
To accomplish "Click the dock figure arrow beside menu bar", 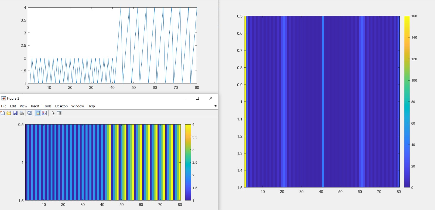I will pos(216,106).
